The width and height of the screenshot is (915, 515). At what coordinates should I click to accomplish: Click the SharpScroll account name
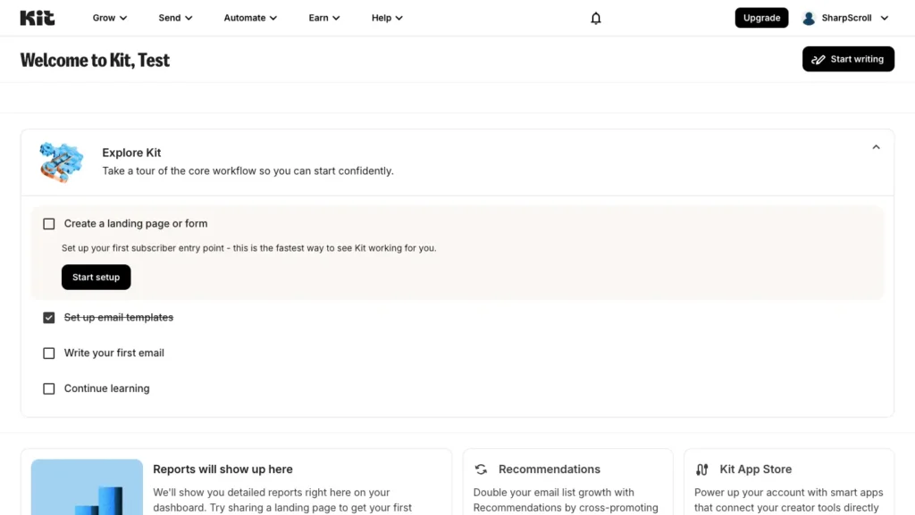[x=846, y=18]
